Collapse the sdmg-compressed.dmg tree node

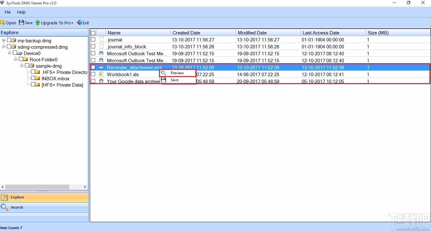[3, 47]
